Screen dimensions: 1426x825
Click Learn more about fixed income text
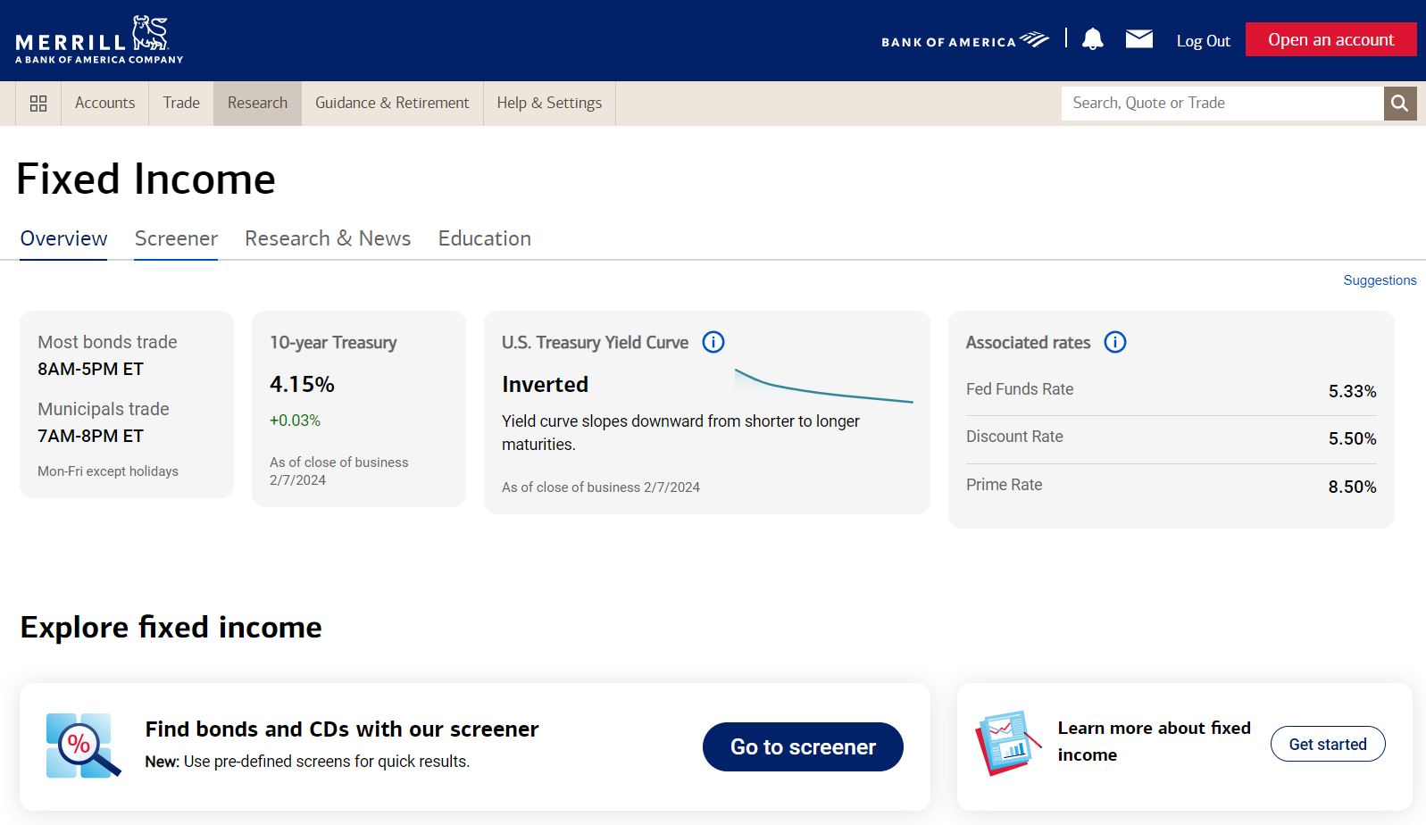(x=1154, y=741)
